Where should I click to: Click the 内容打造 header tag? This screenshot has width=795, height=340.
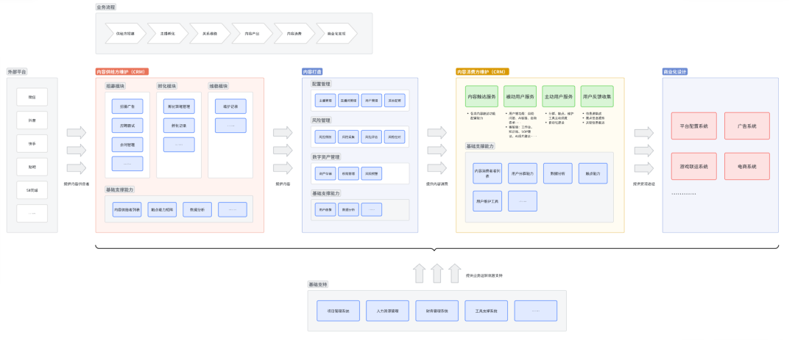click(313, 72)
